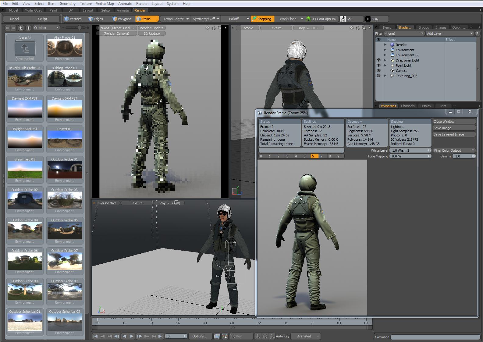Select the Desert 01 environment thumbnail
483x342 pixels.
(x=65, y=139)
